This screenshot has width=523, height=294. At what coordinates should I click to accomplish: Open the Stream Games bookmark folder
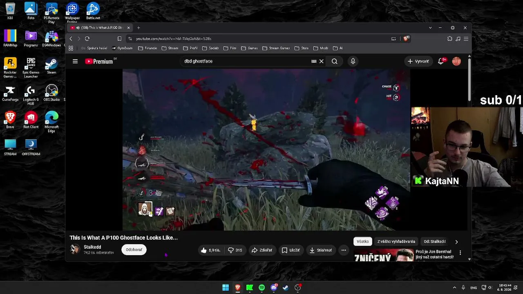tap(276, 48)
